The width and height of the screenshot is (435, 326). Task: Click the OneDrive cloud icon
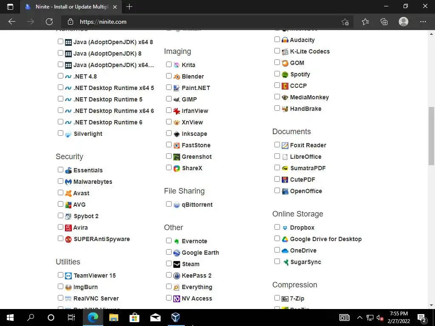click(x=285, y=250)
